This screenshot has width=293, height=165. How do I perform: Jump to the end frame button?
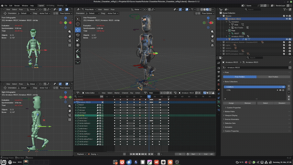[x=146, y=154]
